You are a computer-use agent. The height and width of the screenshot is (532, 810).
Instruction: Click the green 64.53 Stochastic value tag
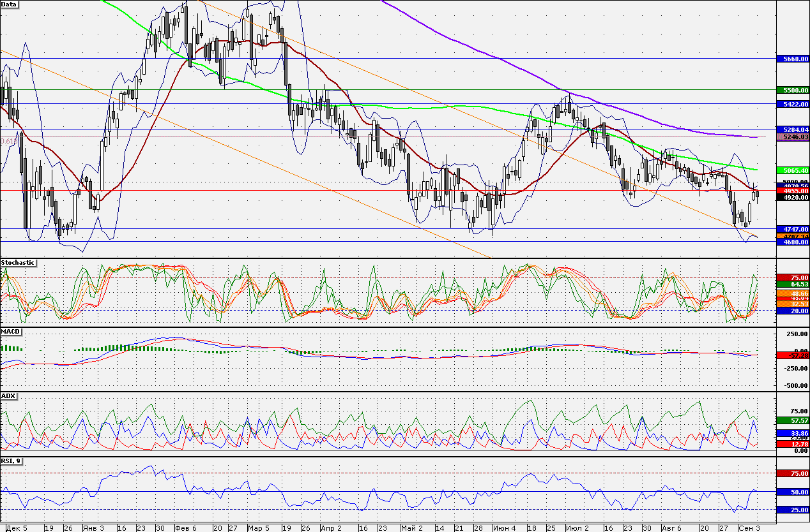[x=793, y=284]
